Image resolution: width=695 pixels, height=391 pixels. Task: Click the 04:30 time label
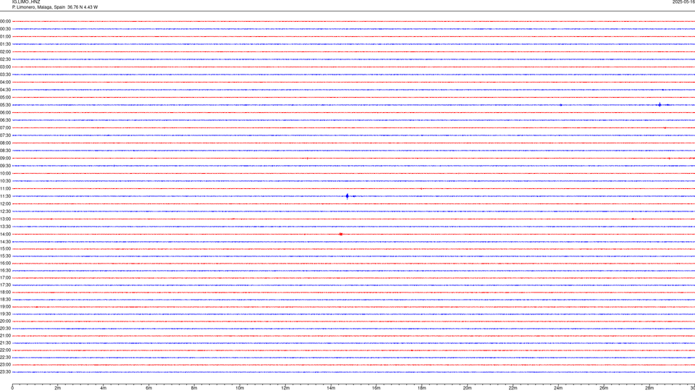tap(5, 90)
